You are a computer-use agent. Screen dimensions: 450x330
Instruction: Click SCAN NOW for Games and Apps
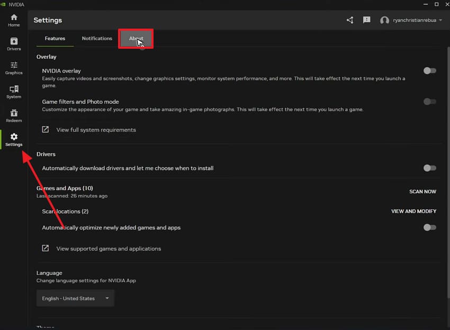pos(422,191)
